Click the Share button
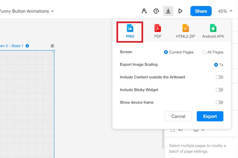The image size is (238, 158). [201, 11]
